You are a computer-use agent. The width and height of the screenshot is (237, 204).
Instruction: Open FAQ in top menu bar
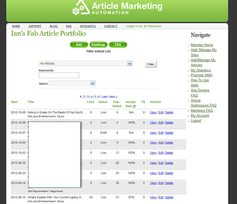click(69, 26)
